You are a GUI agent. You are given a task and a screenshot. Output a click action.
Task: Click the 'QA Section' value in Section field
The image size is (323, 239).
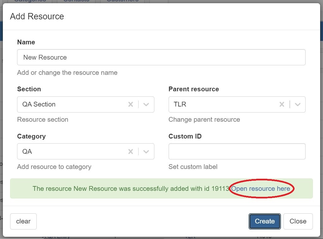click(x=39, y=104)
